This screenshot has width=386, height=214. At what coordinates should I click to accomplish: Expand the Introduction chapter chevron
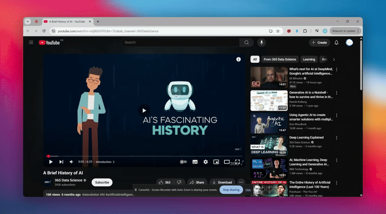(x=113, y=162)
